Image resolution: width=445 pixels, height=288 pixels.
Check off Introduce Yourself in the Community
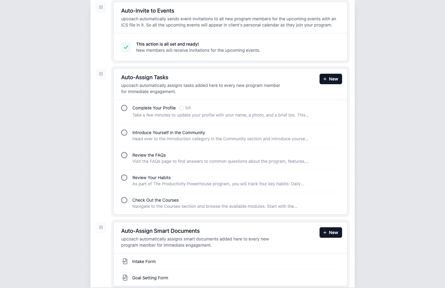[x=124, y=133]
